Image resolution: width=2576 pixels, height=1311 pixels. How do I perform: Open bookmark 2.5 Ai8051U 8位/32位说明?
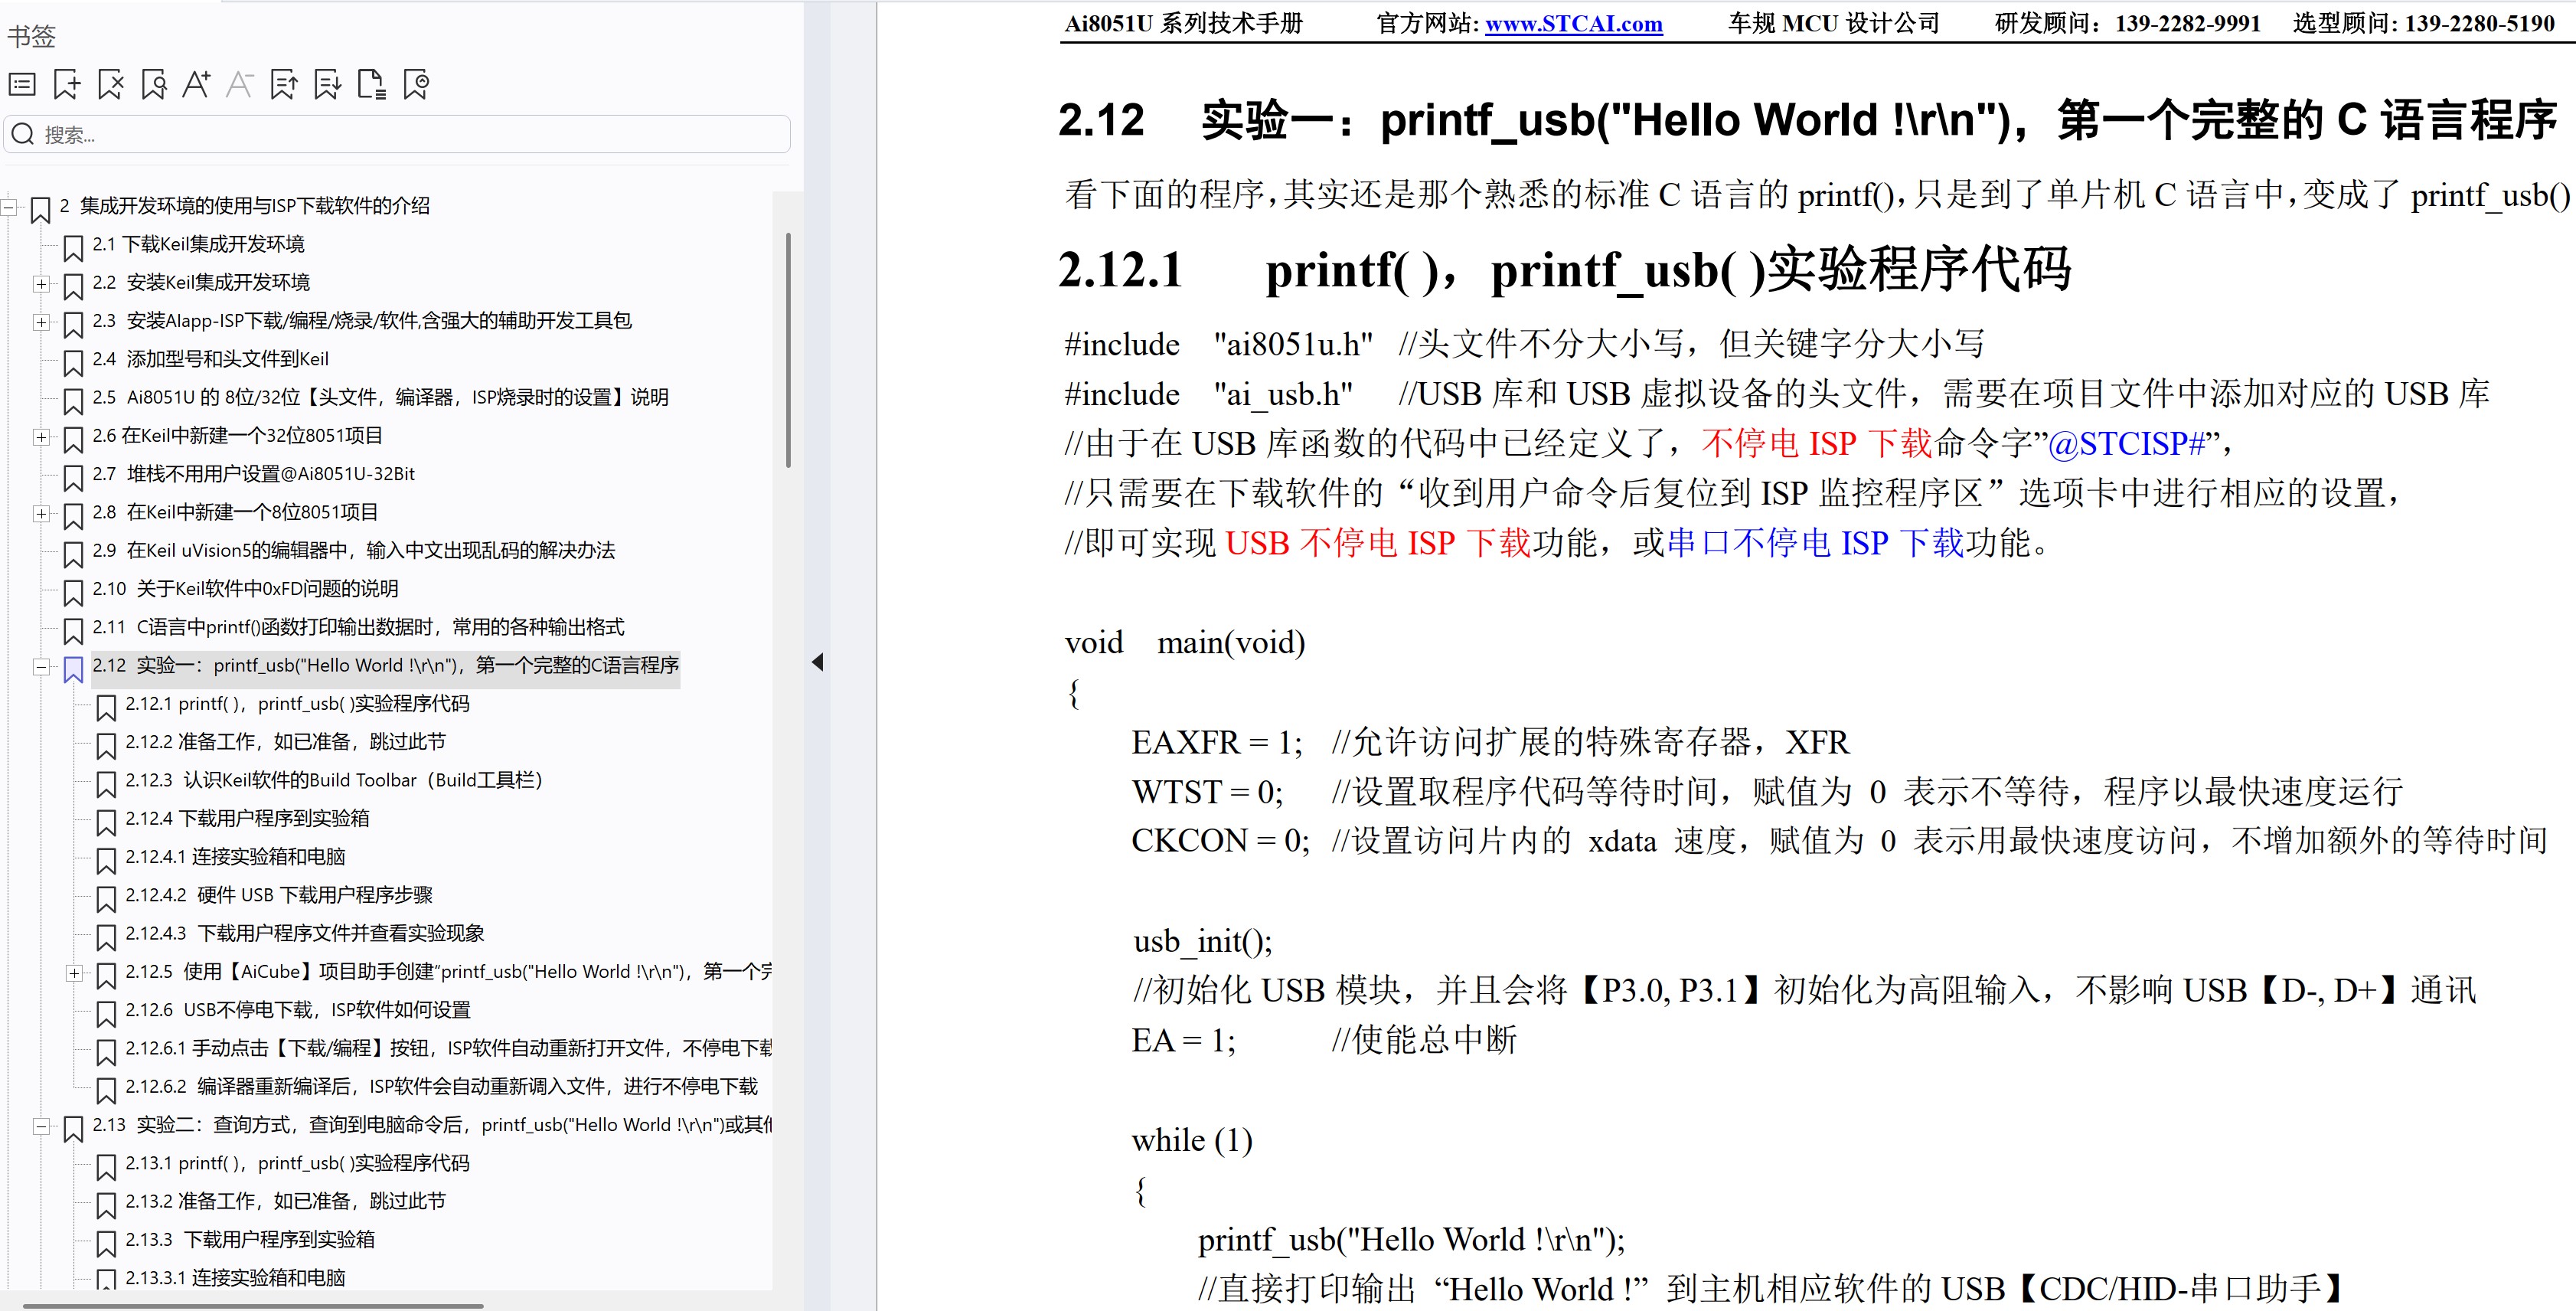pos(380,397)
